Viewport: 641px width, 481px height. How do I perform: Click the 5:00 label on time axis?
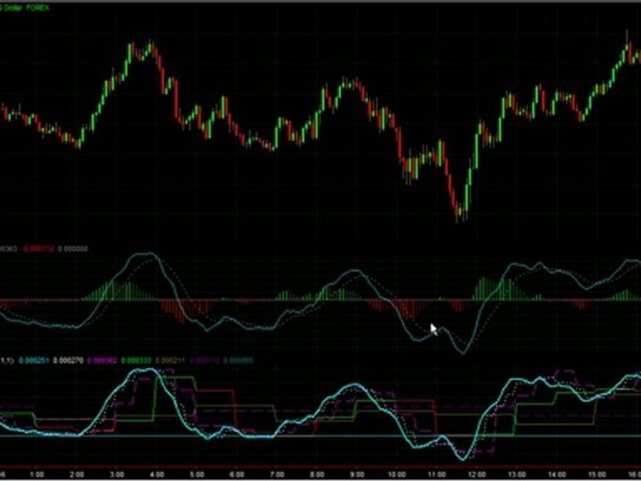click(x=198, y=474)
